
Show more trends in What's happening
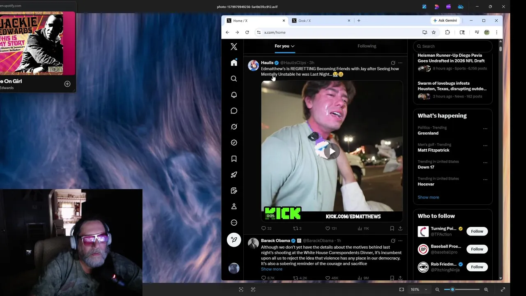click(428, 197)
